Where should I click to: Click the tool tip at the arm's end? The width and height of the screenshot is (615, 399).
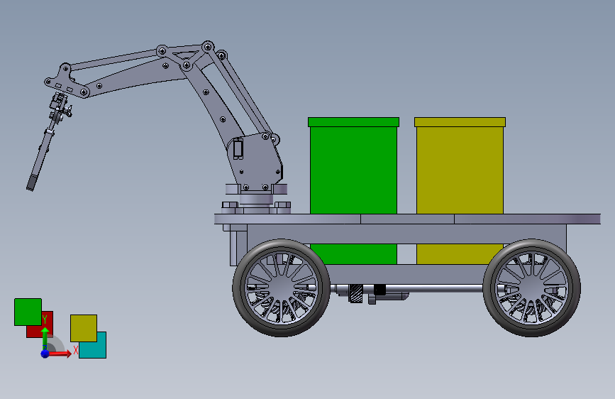click(x=31, y=183)
